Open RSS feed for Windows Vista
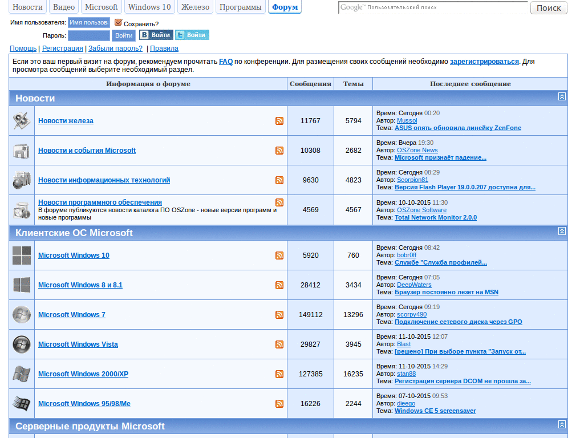Image resolution: width=584 pixels, height=438 pixels. 279,344
